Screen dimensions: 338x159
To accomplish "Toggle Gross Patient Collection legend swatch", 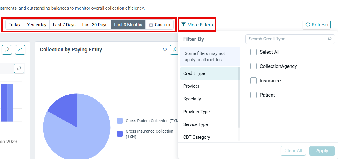I will [x=120, y=121].
